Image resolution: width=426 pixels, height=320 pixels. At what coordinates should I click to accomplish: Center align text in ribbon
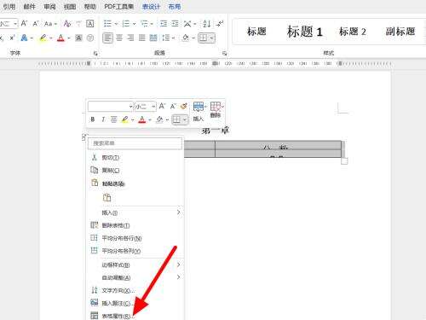pyautogui.click(x=119, y=38)
